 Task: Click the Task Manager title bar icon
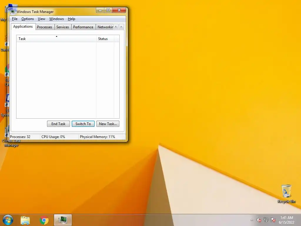tap(13, 11)
